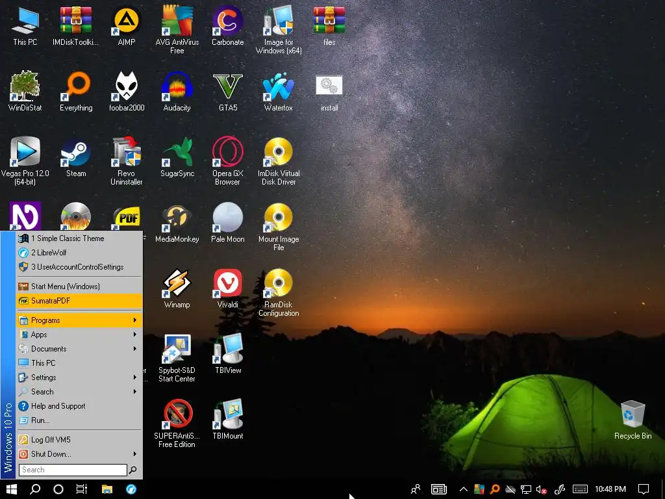This screenshot has height=499, width=665.
Task: Open the touch keyboard tray icon
Action: pos(580,489)
